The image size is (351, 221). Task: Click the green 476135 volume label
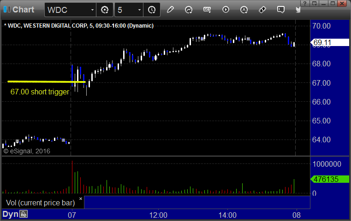click(330, 179)
